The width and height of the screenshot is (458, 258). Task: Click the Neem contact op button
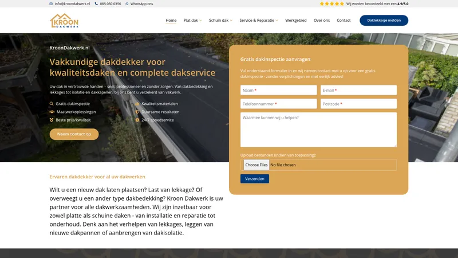click(x=74, y=134)
